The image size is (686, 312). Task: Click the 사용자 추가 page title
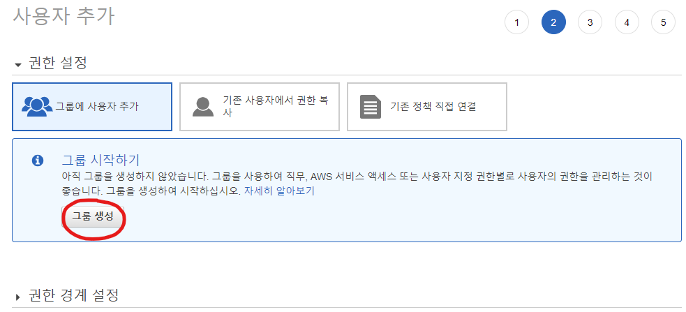[64, 17]
